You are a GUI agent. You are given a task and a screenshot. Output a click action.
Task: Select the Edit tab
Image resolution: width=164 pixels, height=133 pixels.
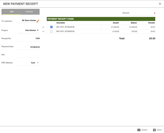pyautogui.click(x=12, y=12)
